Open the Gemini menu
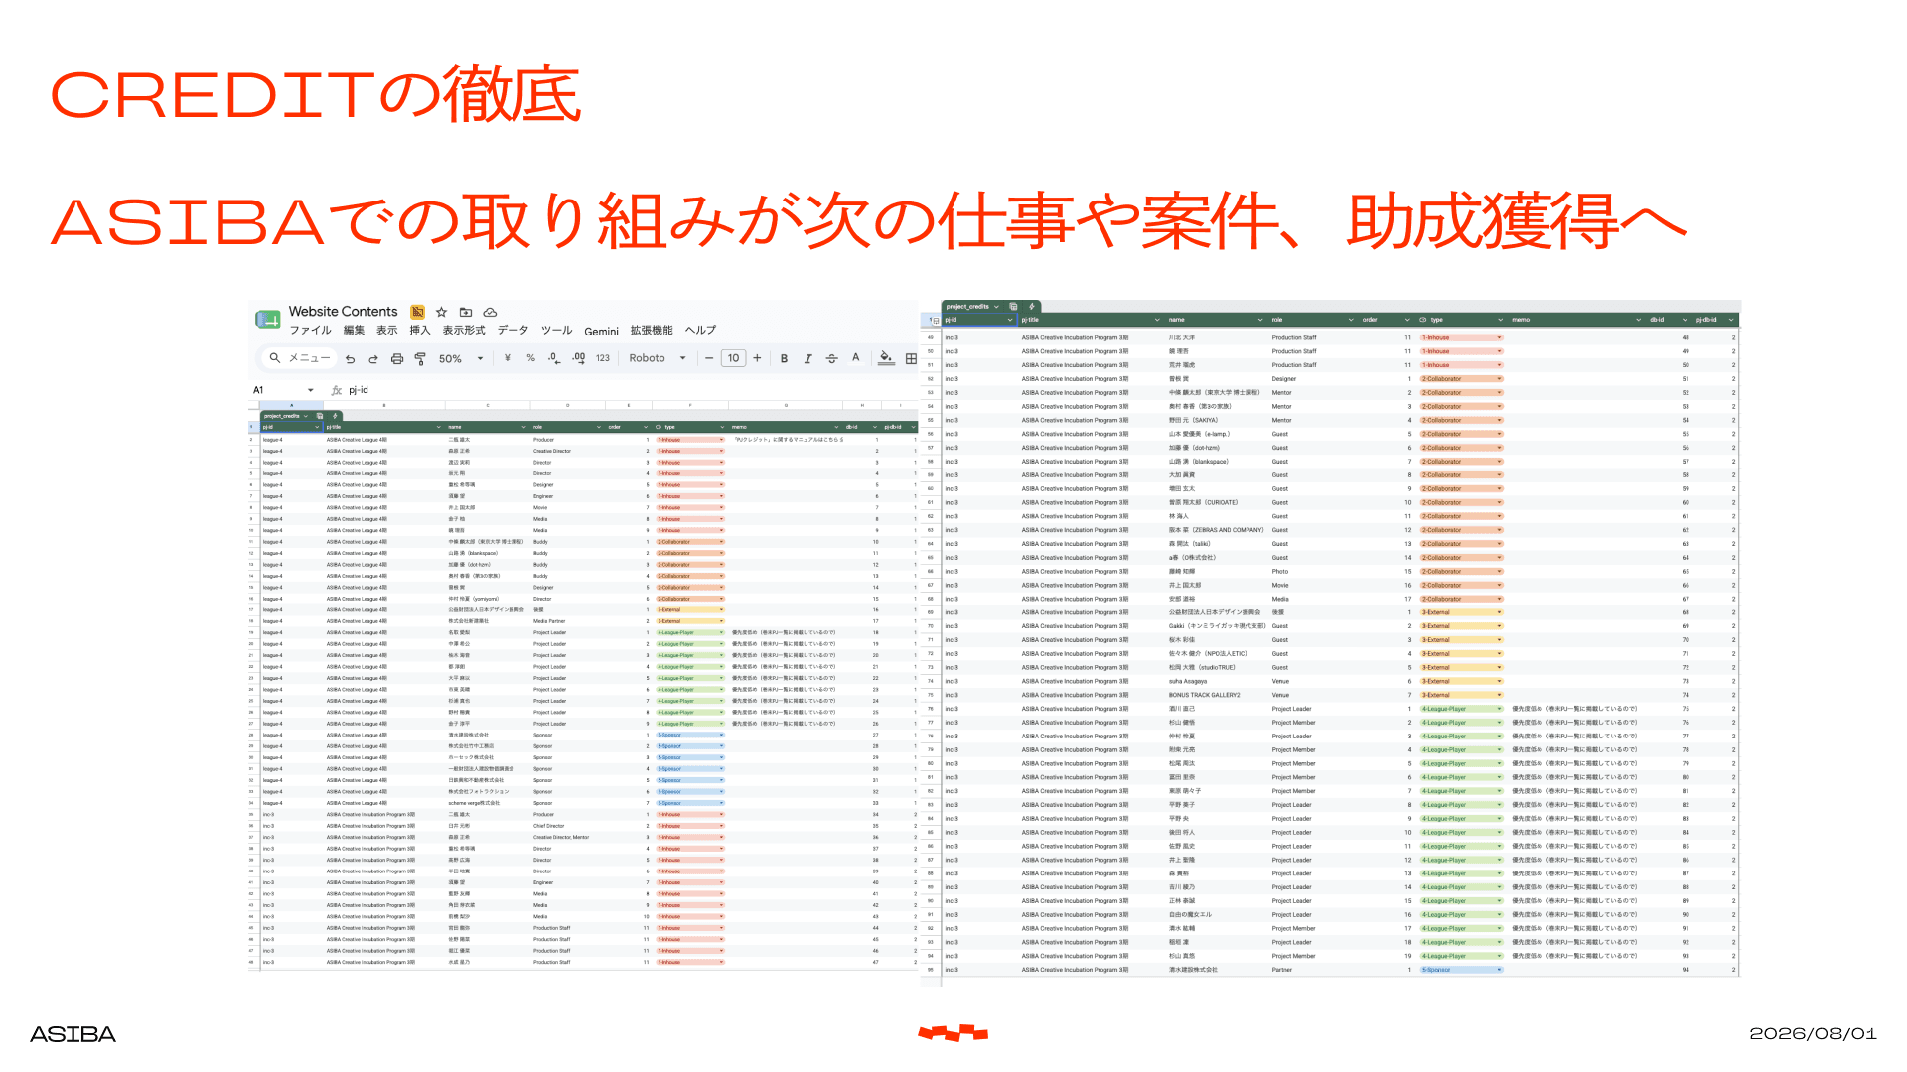 pyautogui.click(x=601, y=332)
